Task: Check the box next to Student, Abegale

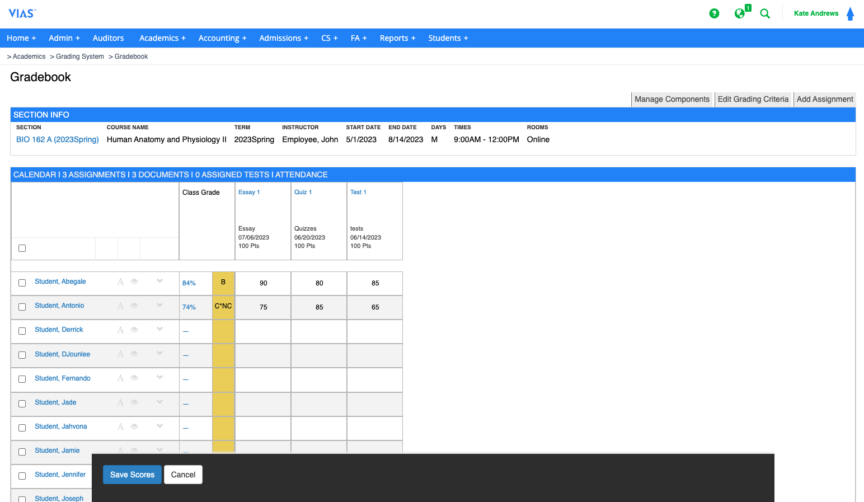Action: (x=22, y=283)
